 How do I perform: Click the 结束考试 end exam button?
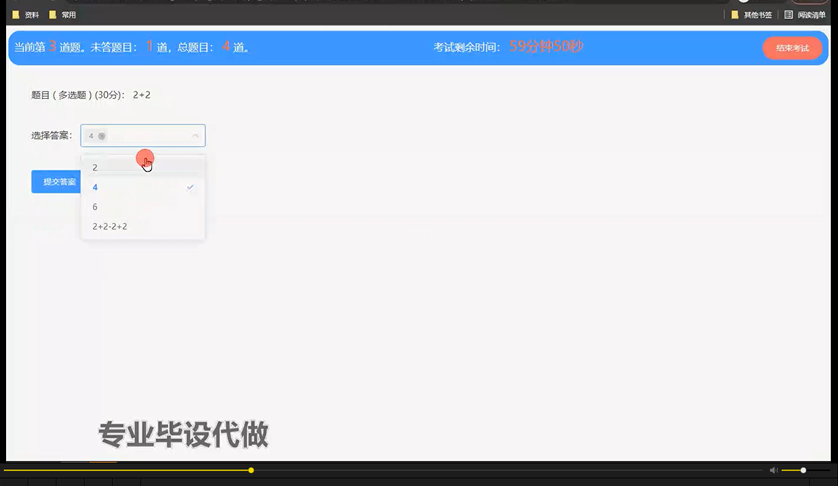click(x=792, y=48)
